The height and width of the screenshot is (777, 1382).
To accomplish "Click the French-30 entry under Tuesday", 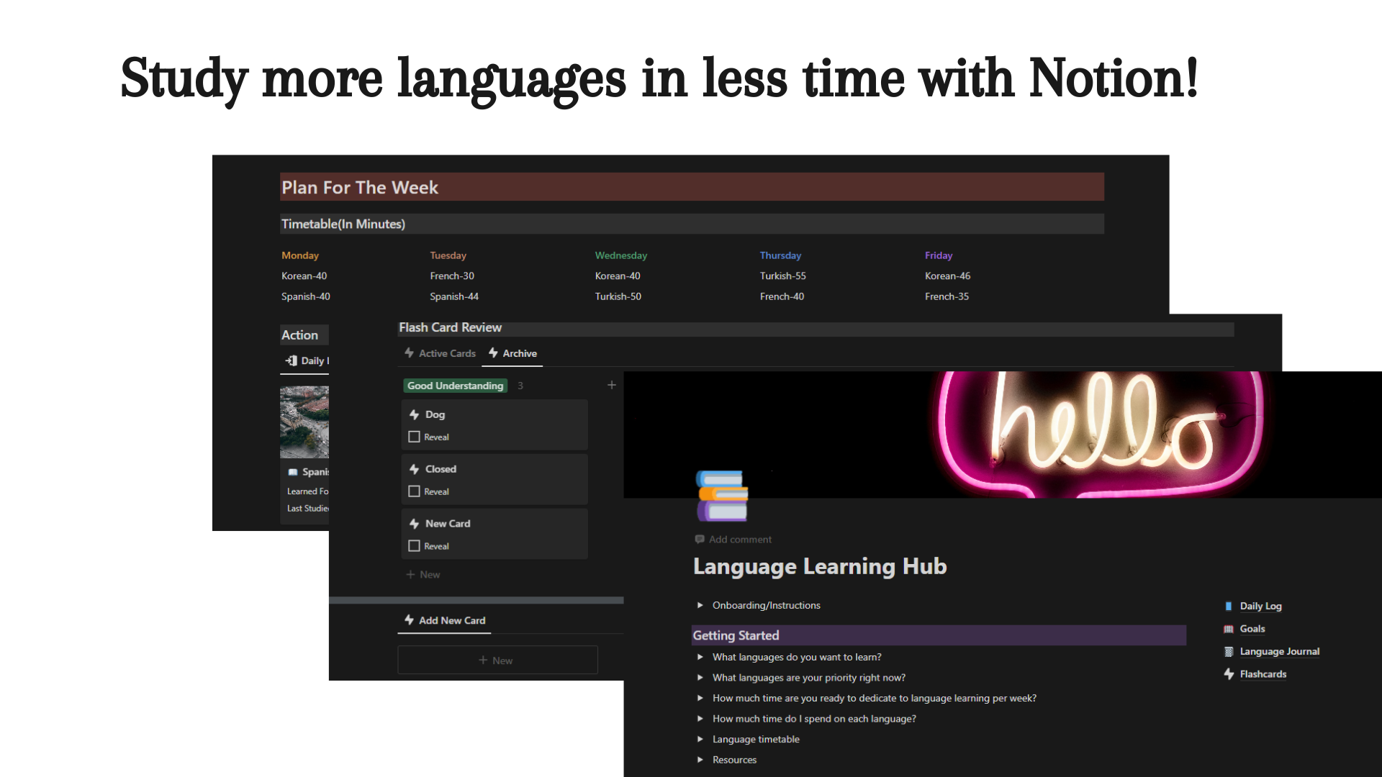I will 452,276.
